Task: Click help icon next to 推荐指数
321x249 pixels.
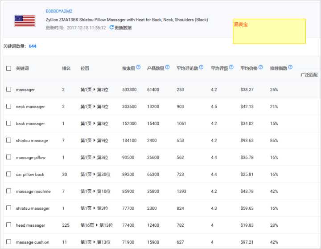Action: click(x=291, y=67)
